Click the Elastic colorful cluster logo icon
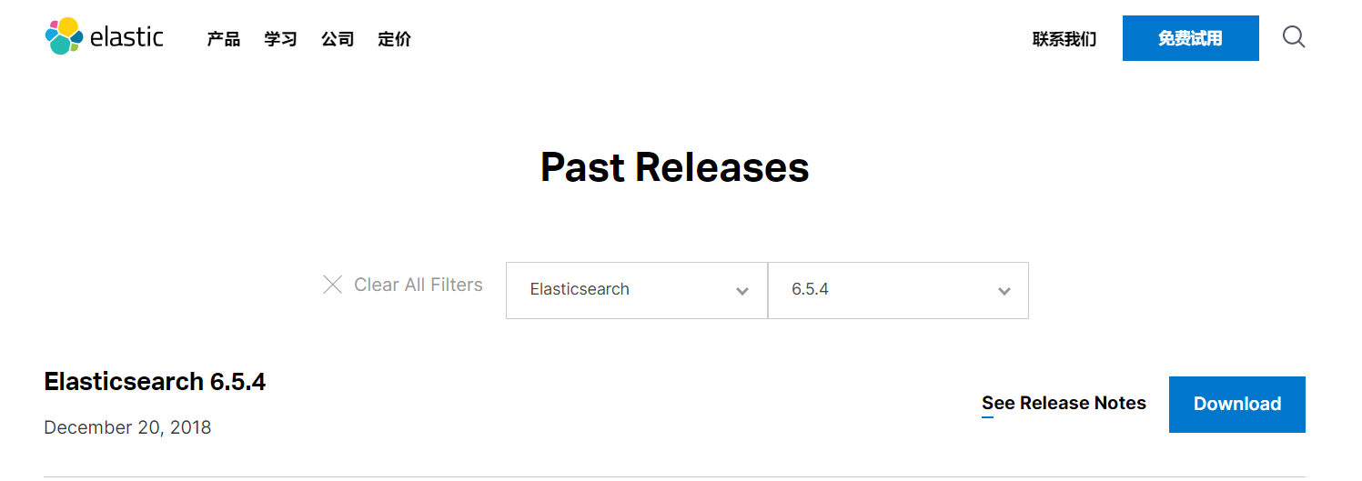Screen dimensions: 1362x481 tap(63, 36)
